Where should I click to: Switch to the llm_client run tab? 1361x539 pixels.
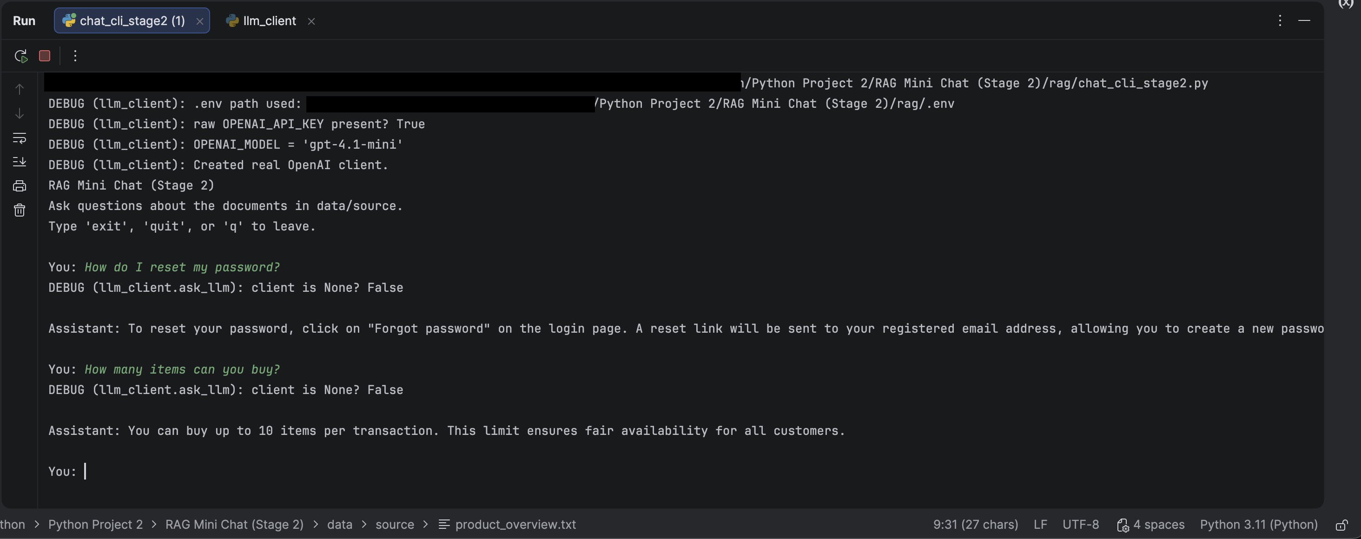[x=268, y=21]
